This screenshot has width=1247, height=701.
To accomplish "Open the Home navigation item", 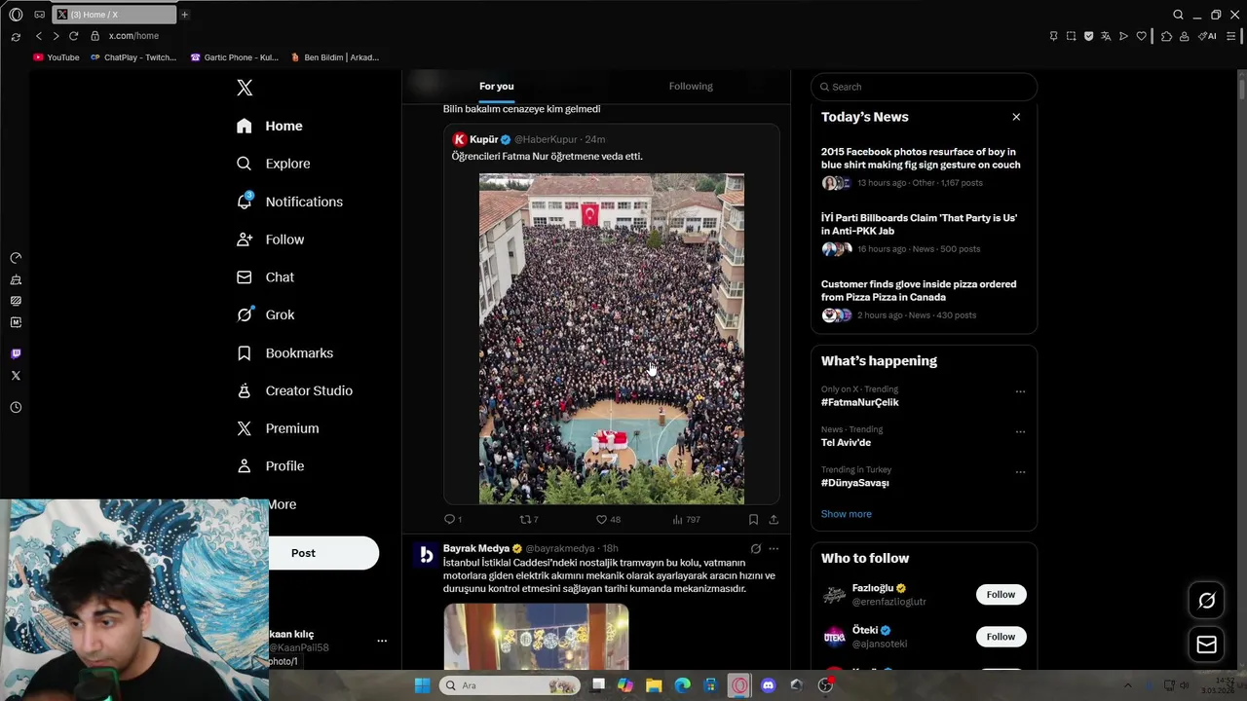I will point(270,126).
